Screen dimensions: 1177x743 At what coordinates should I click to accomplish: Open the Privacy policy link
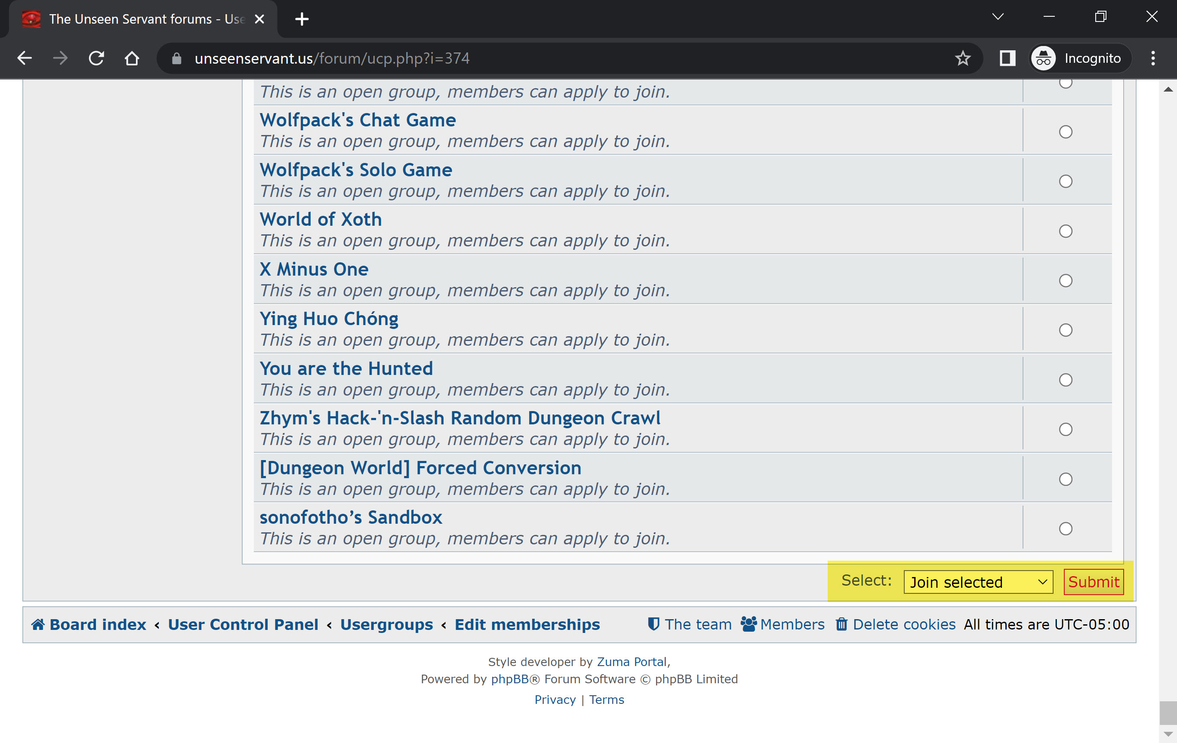pyautogui.click(x=555, y=700)
